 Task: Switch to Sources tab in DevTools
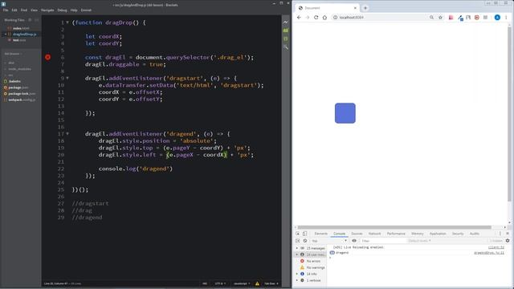(x=357, y=234)
